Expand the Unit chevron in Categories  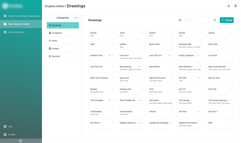(79, 18)
